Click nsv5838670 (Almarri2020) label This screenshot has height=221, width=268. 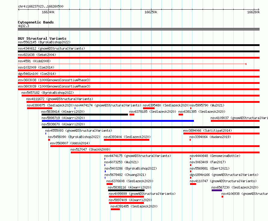64,124
